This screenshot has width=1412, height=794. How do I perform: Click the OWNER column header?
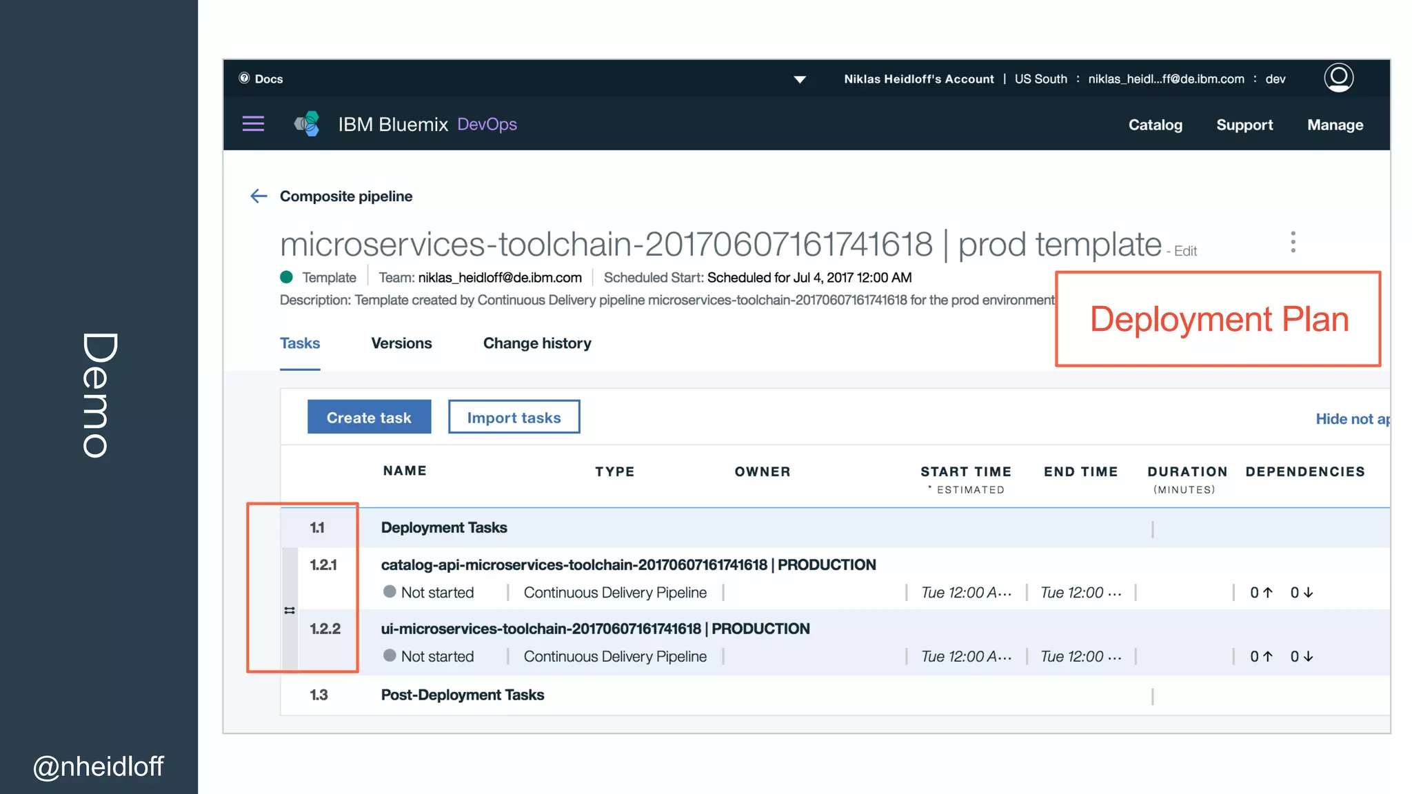pyautogui.click(x=762, y=471)
